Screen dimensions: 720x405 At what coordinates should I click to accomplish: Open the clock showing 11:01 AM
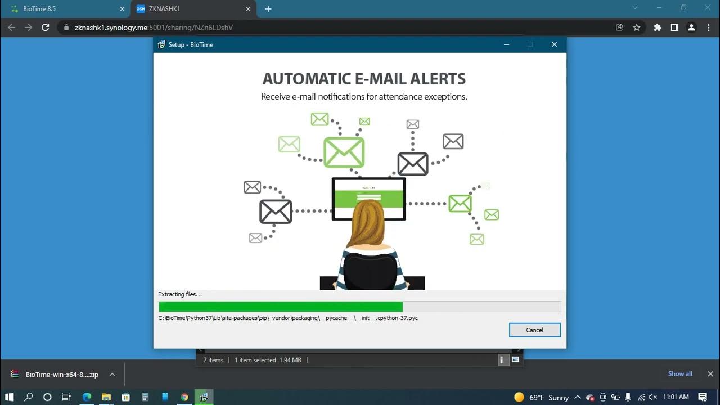pyautogui.click(x=676, y=397)
